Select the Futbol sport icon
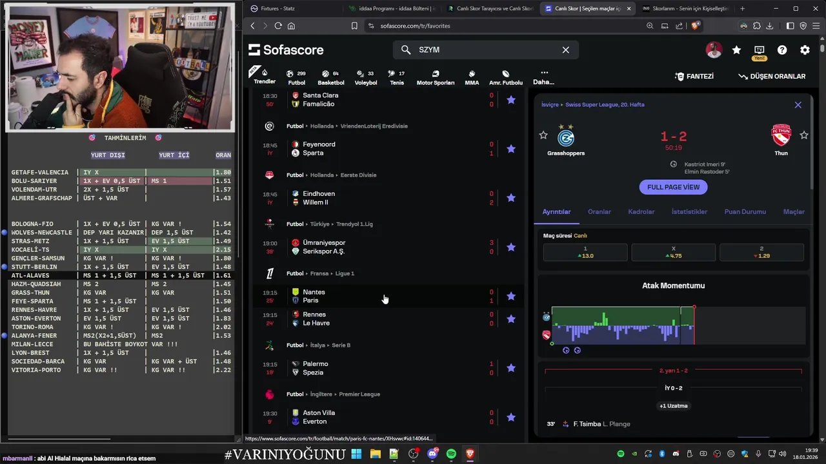Screen dimensions: 826x464 click(296, 77)
